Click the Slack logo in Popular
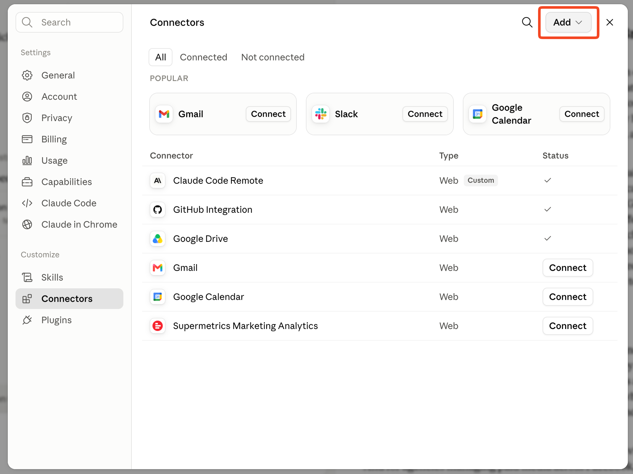Viewport: 633px width, 474px height. pos(321,114)
